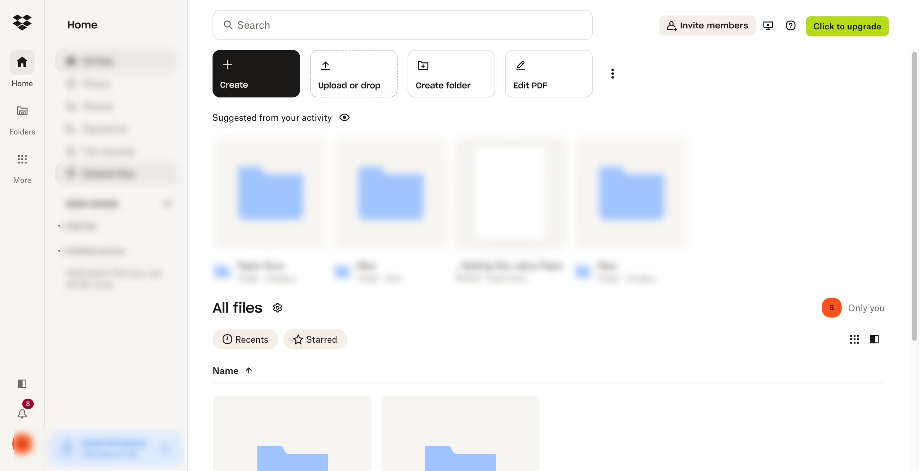Click the Invite members button
919x471 pixels.
coord(707,25)
